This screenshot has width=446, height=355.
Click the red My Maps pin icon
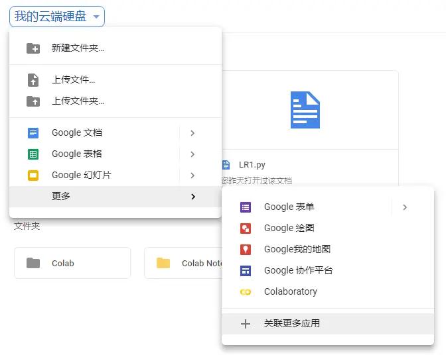click(x=246, y=250)
